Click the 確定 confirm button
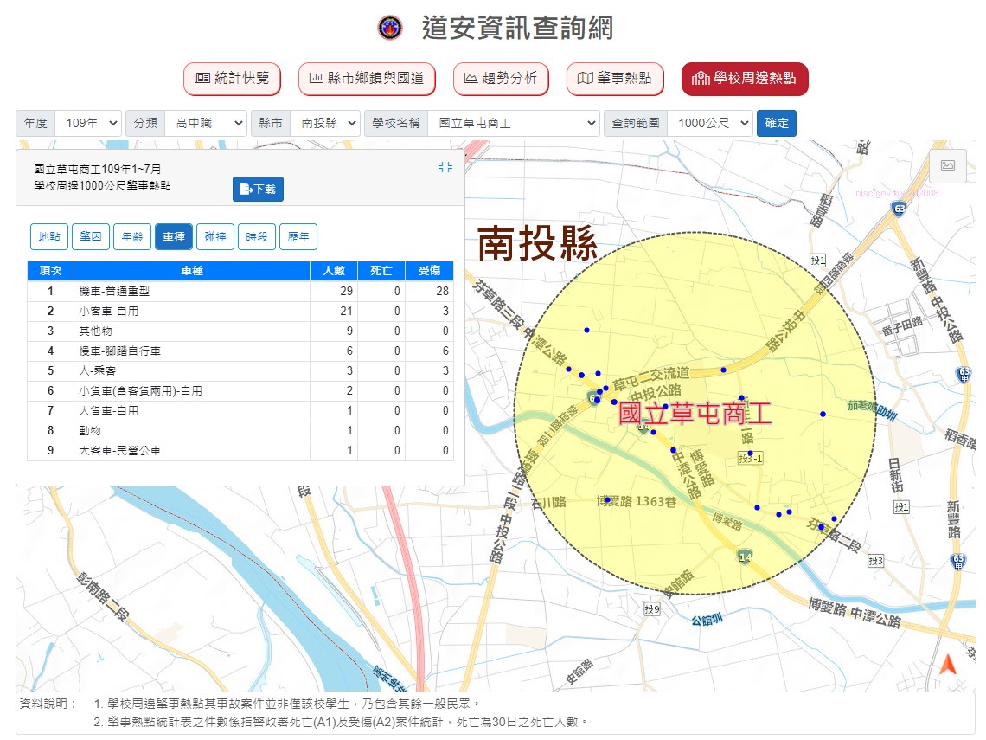The width and height of the screenshot is (986, 740). click(777, 123)
